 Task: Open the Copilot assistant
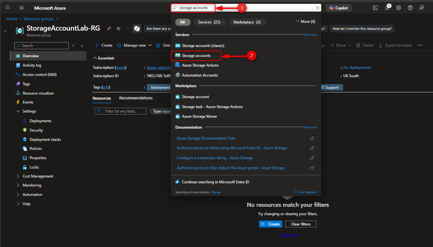click(338, 7)
